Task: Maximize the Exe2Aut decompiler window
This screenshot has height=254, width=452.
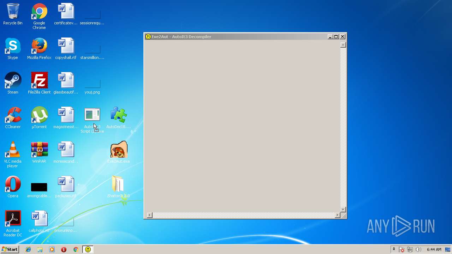Action: click(x=336, y=37)
